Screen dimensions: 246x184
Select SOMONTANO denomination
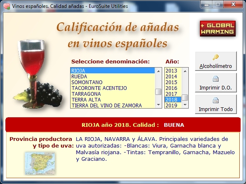click(x=112, y=82)
